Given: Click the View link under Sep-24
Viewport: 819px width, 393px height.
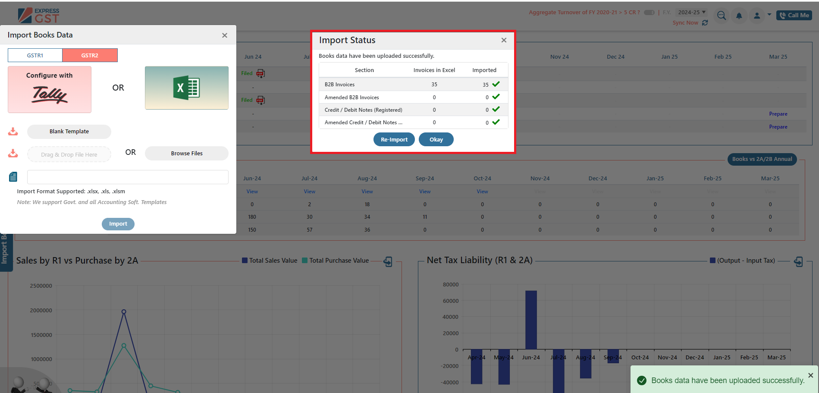Looking at the screenshot, I should pyautogui.click(x=425, y=192).
